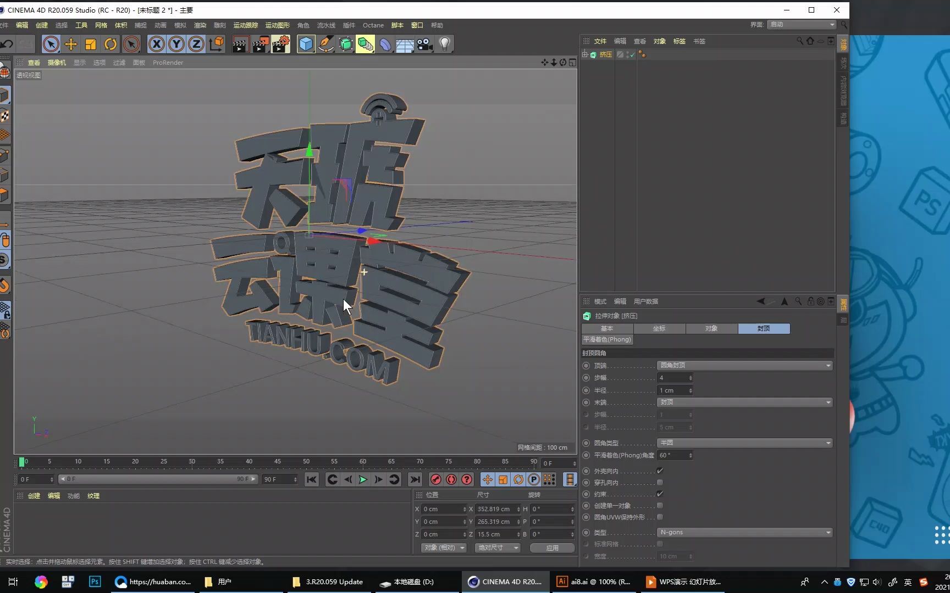The height and width of the screenshot is (593, 950).
Task: Open the 类型 dropdown showing N-gons
Action: (x=744, y=532)
